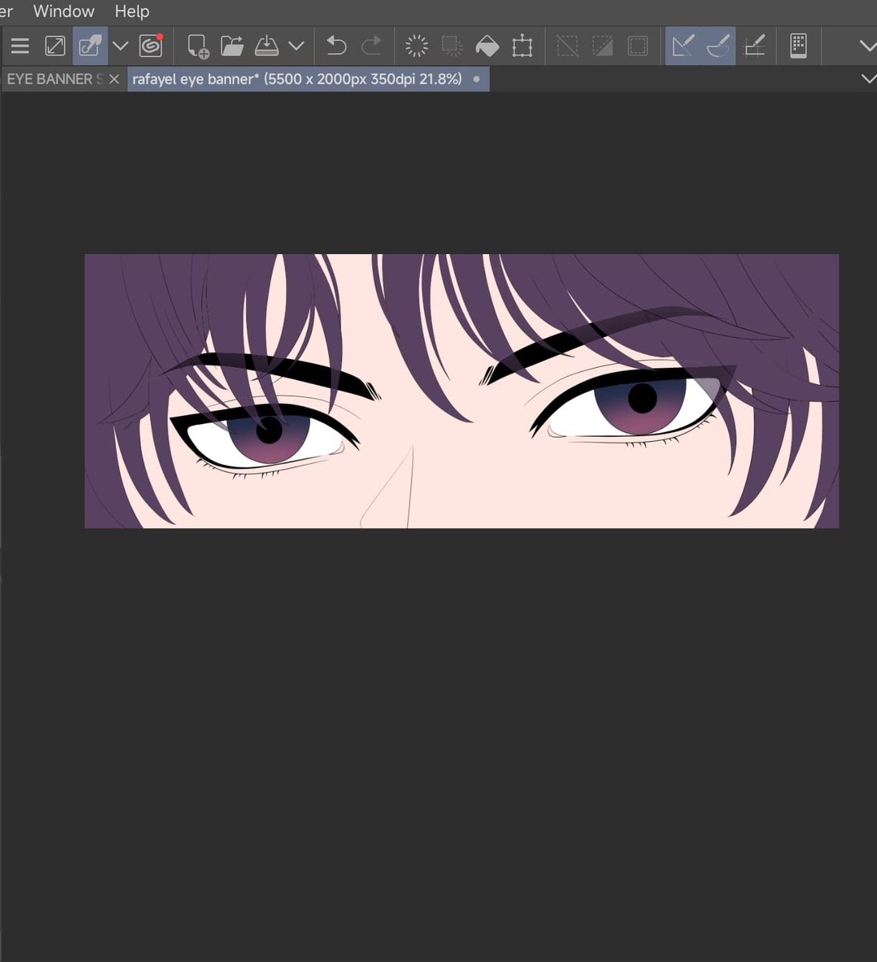Viewport: 877px width, 962px height.
Task: Expand the save options dropdown arrow
Action: [x=296, y=46]
